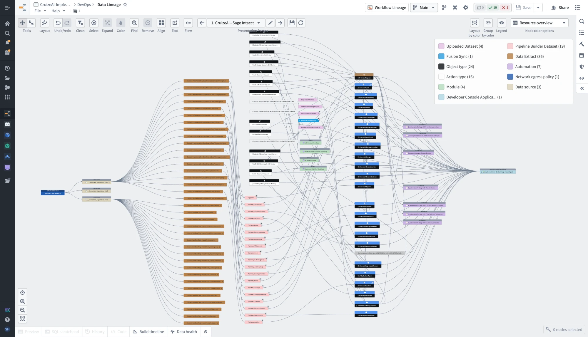The height and width of the screenshot is (337, 588).
Task: Go to next presentation frame
Action: [x=280, y=23]
